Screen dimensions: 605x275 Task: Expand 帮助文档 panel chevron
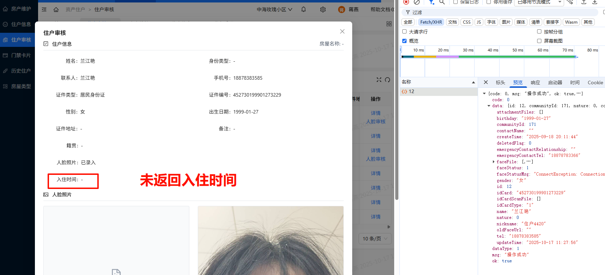tap(393, 10)
